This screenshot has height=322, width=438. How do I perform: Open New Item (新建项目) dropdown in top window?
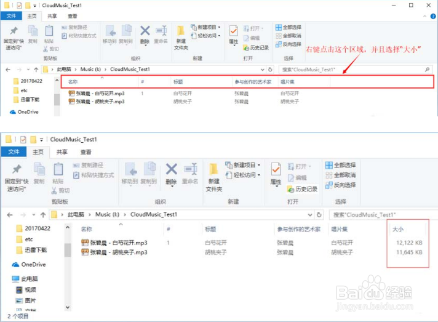pyautogui.click(x=206, y=27)
